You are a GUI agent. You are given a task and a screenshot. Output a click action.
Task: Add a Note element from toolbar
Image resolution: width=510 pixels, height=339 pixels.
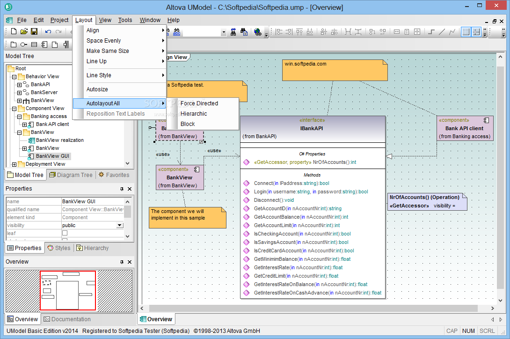point(55,44)
